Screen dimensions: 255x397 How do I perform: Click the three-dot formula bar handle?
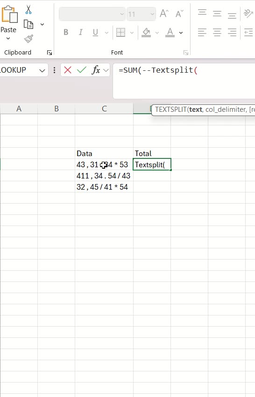(x=54, y=70)
